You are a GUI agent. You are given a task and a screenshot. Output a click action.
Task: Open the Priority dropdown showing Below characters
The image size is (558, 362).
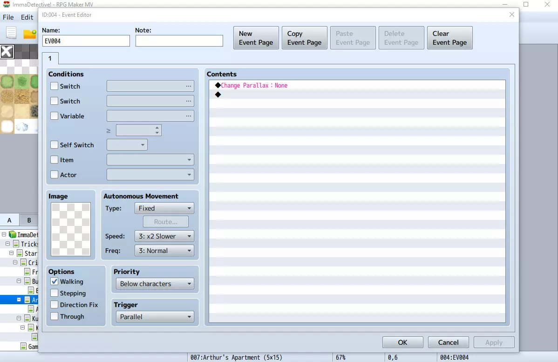click(x=155, y=284)
